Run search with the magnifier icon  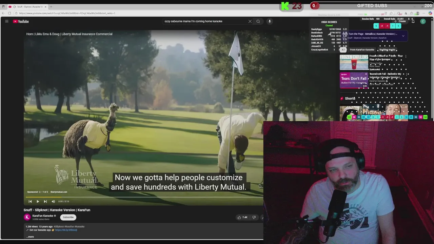pyautogui.click(x=258, y=21)
